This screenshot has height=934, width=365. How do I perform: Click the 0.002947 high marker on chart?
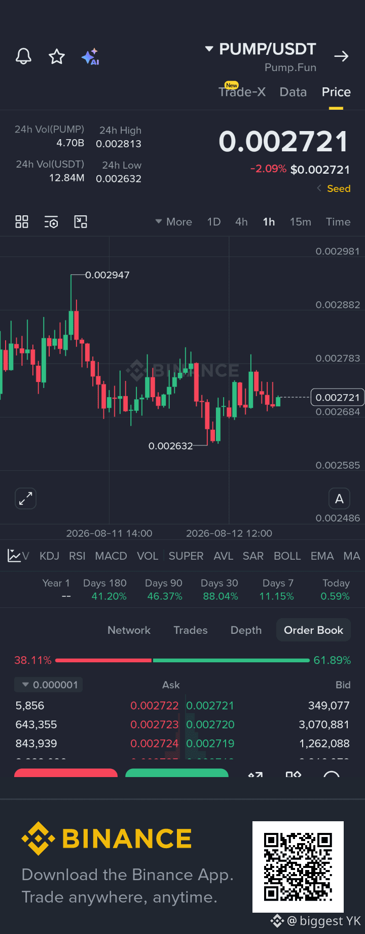107,275
